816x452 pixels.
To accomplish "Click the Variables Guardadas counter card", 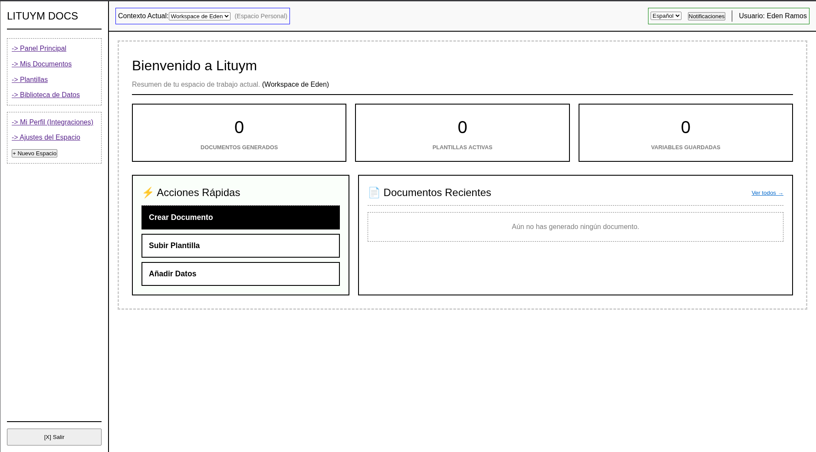I will click(686, 133).
